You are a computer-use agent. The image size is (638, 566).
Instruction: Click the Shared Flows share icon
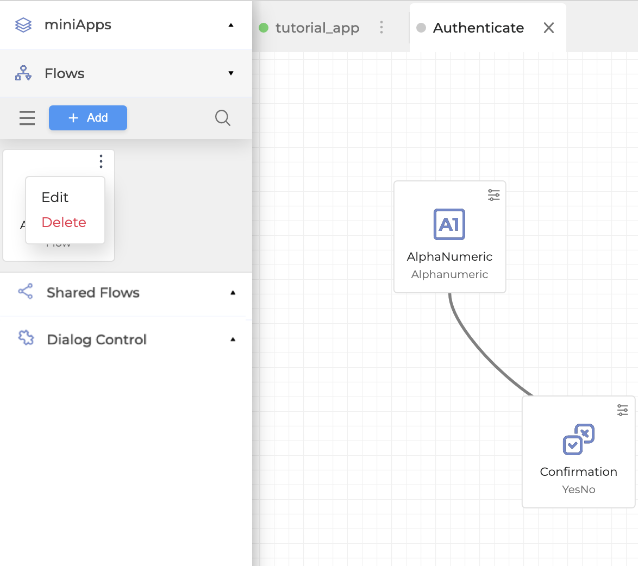coord(26,292)
